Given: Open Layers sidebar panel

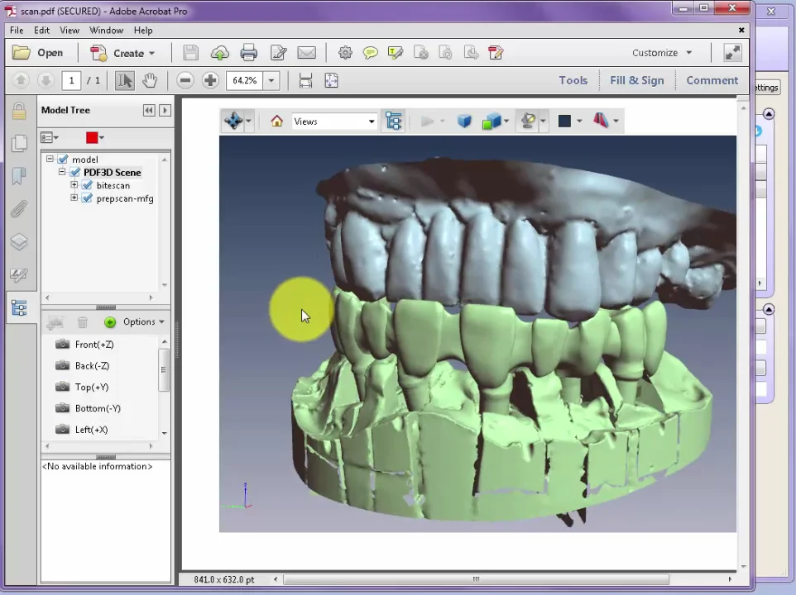Looking at the screenshot, I should 19,242.
